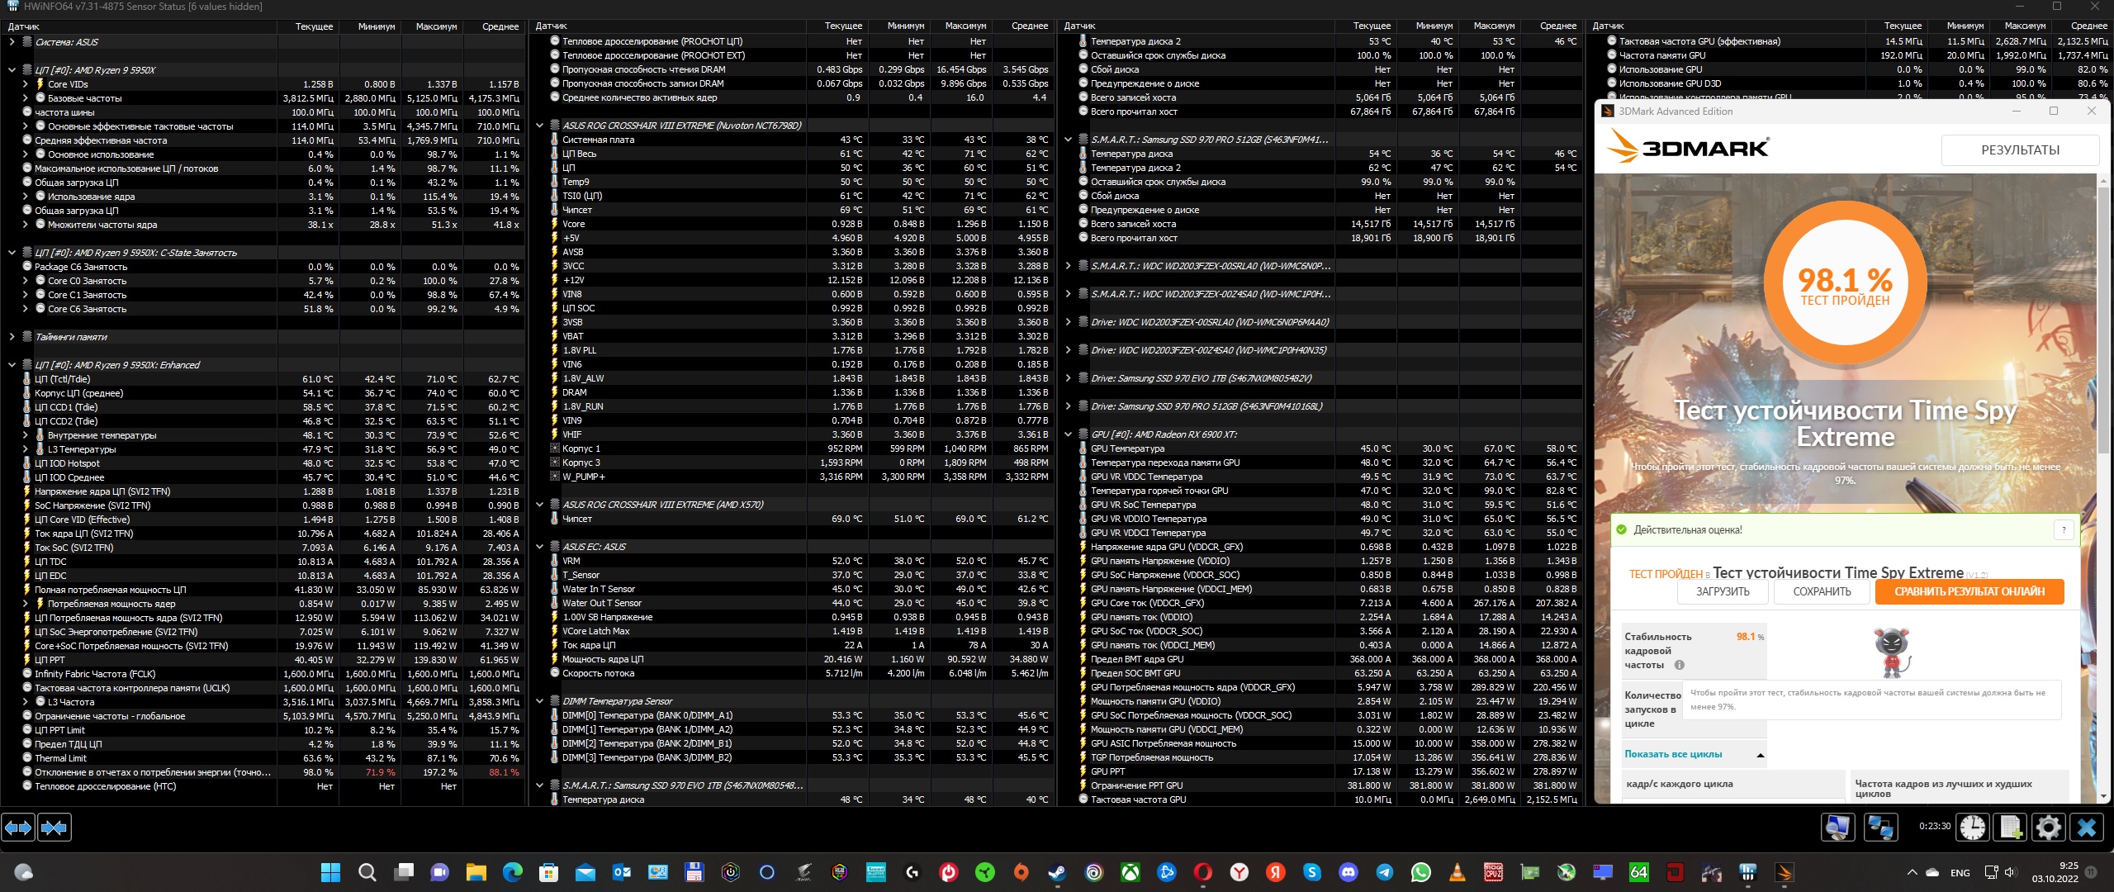This screenshot has width=2114, height=892.
Task: Start logging with spreadsheet-plus icon
Action: tap(2011, 827)
